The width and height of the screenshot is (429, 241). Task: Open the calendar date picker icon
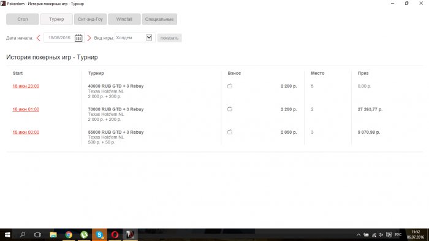pyautogui.click(x=78, y=38)
